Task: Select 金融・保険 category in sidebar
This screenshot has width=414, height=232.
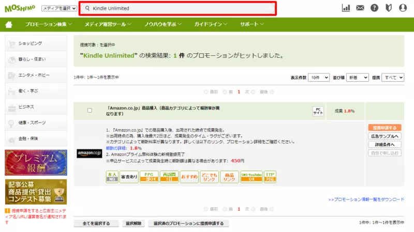Action: tap(36, 138)
